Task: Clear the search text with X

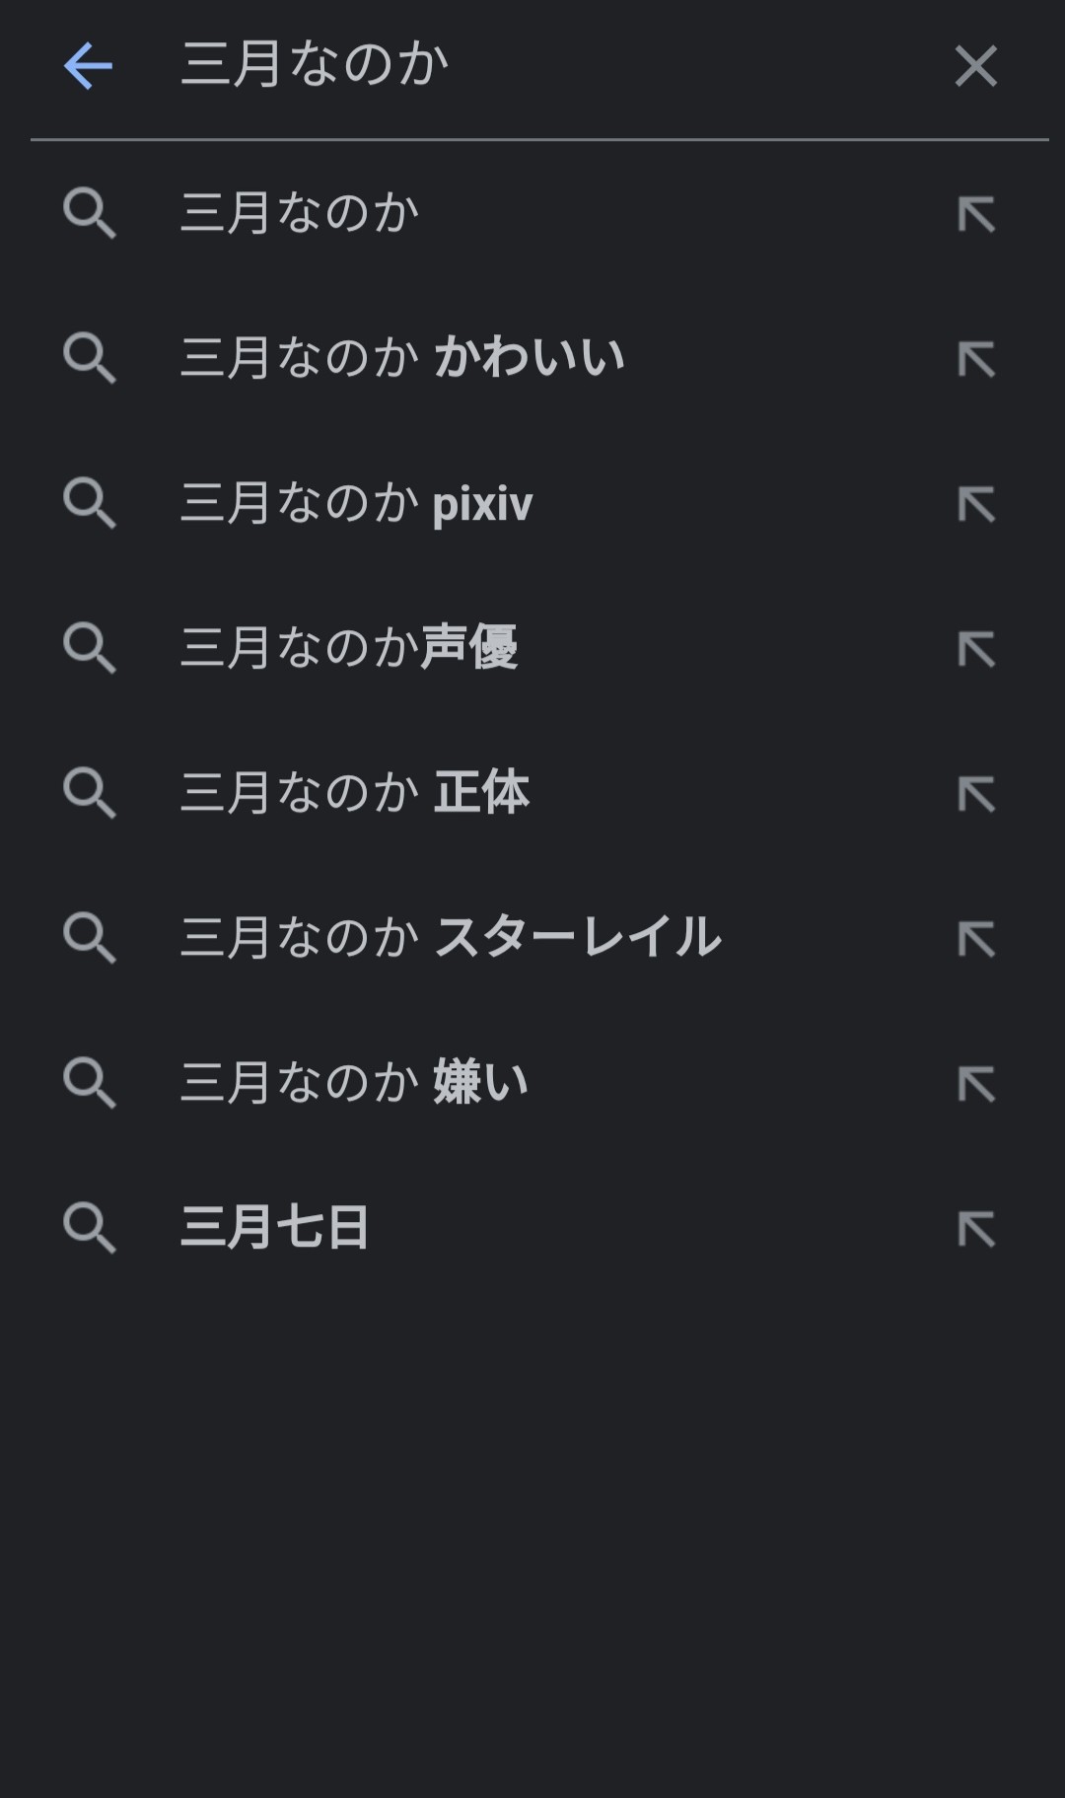Action: 975,66
